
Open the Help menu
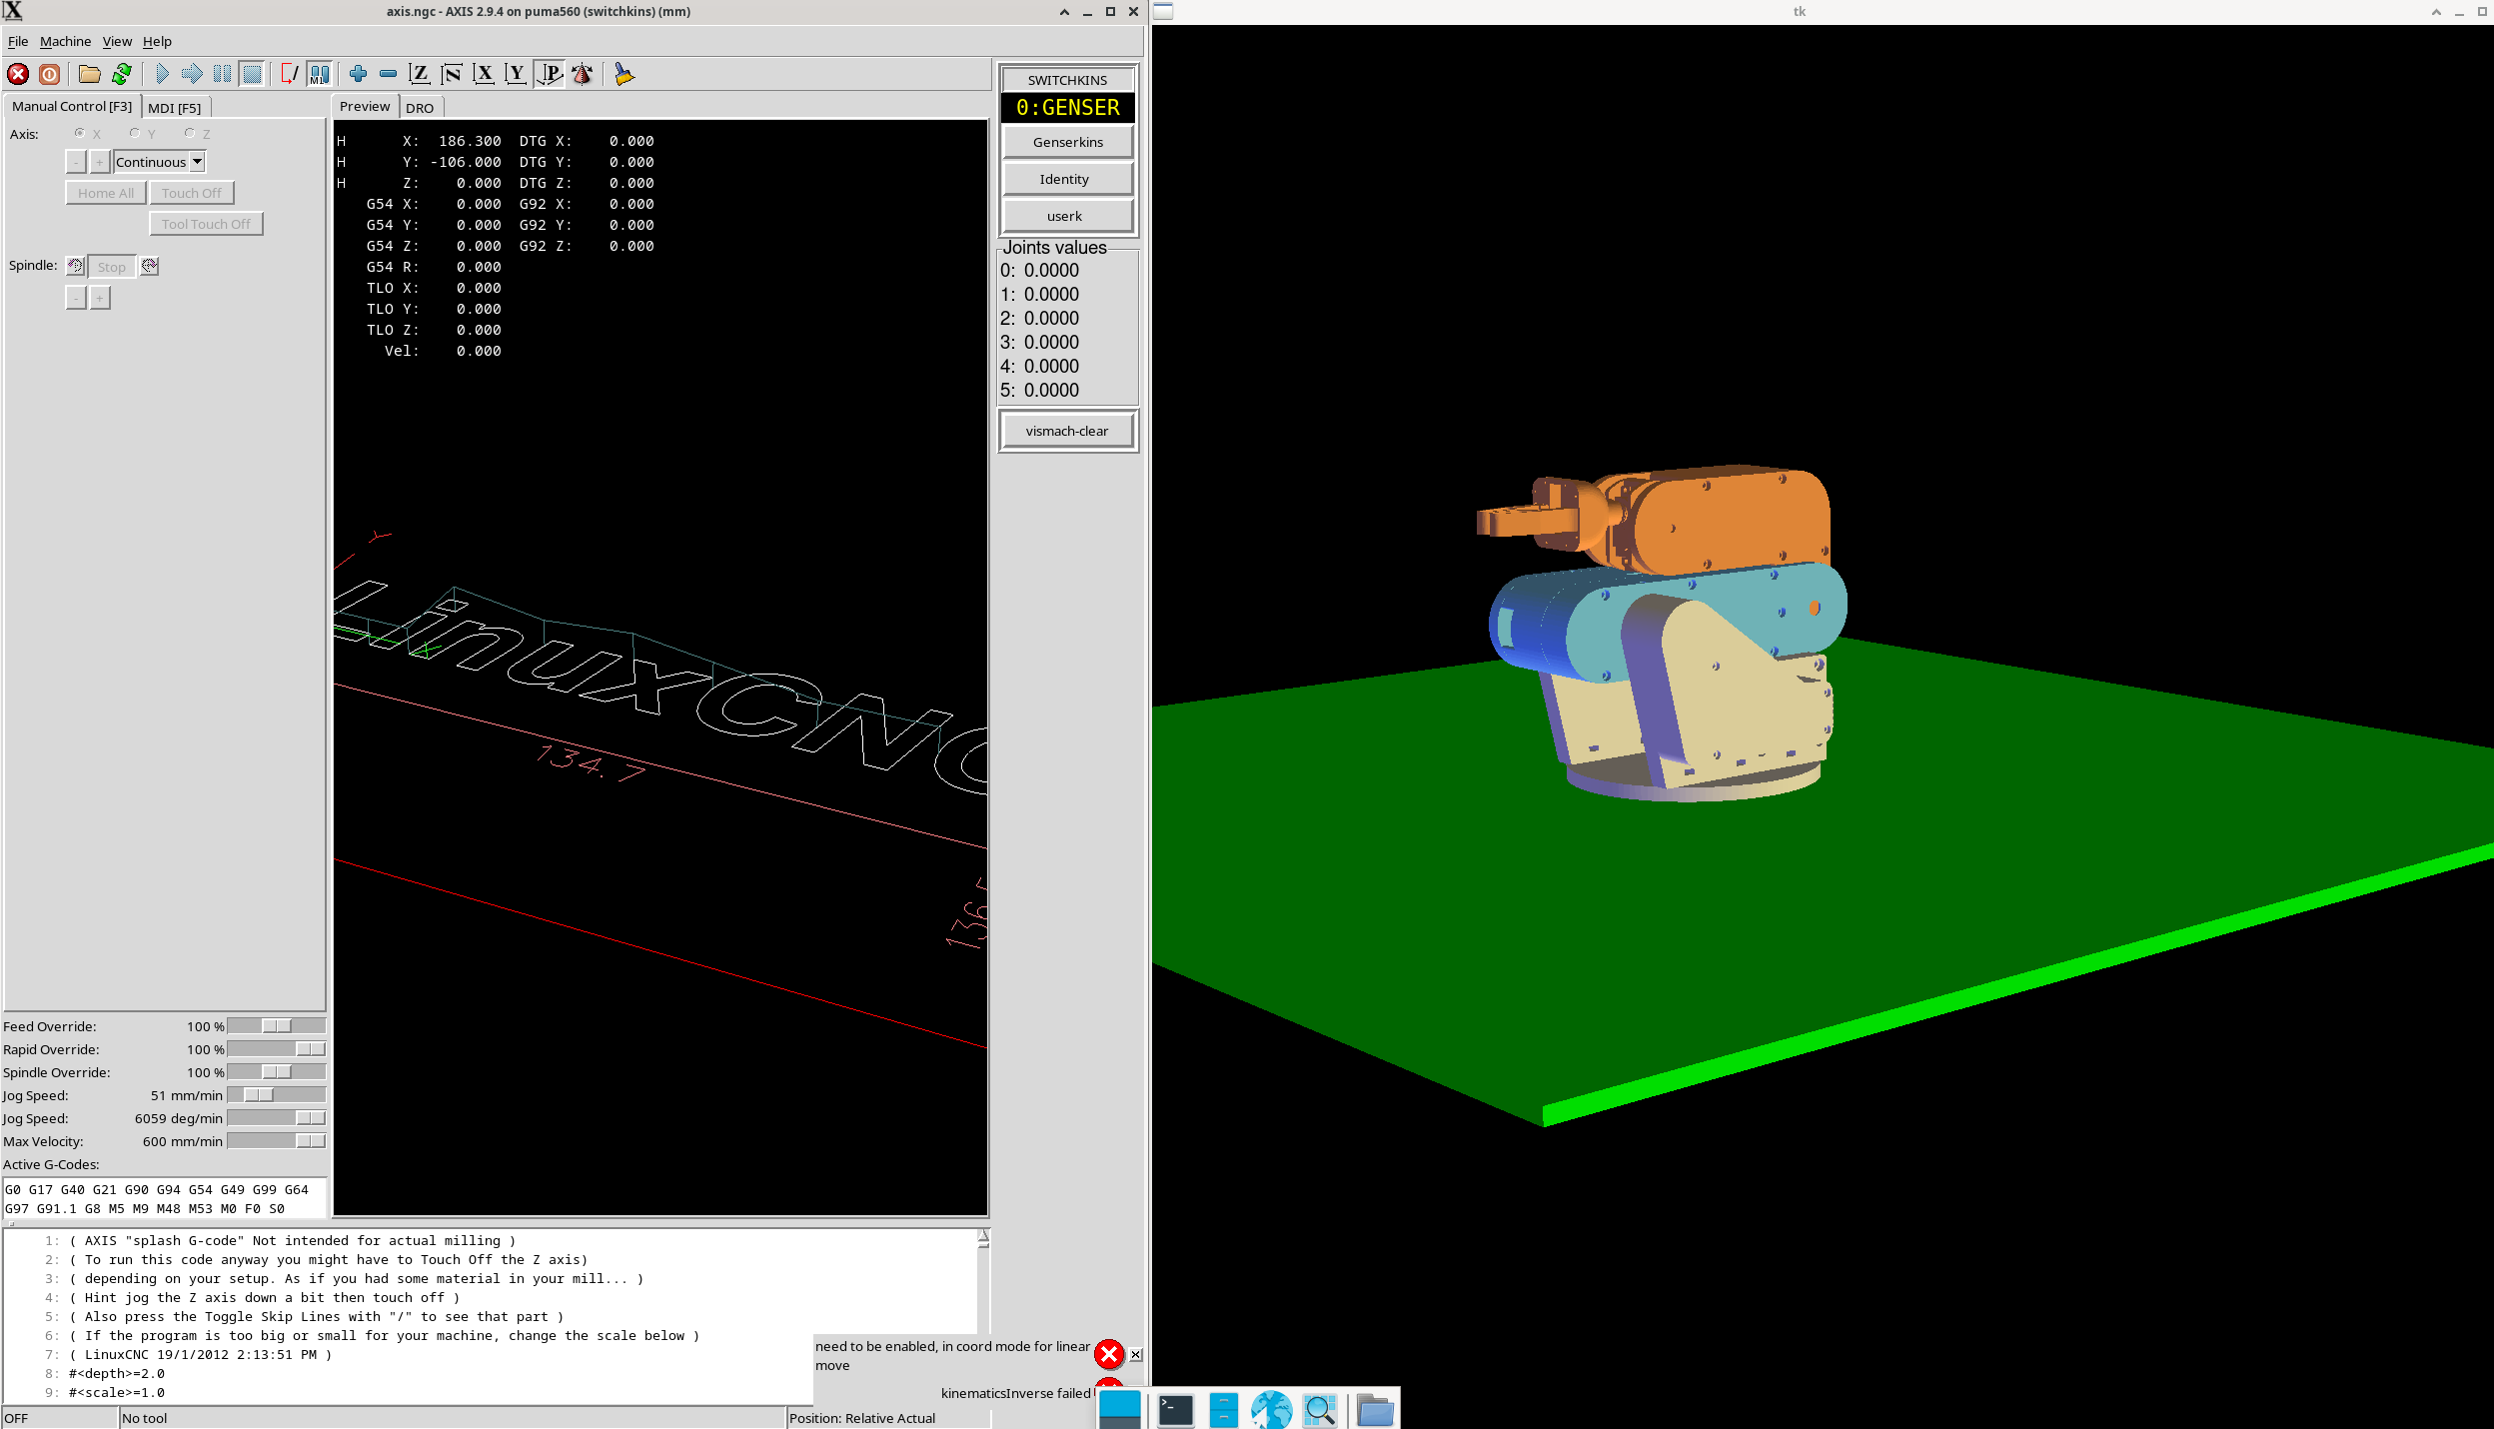point(157,41)
